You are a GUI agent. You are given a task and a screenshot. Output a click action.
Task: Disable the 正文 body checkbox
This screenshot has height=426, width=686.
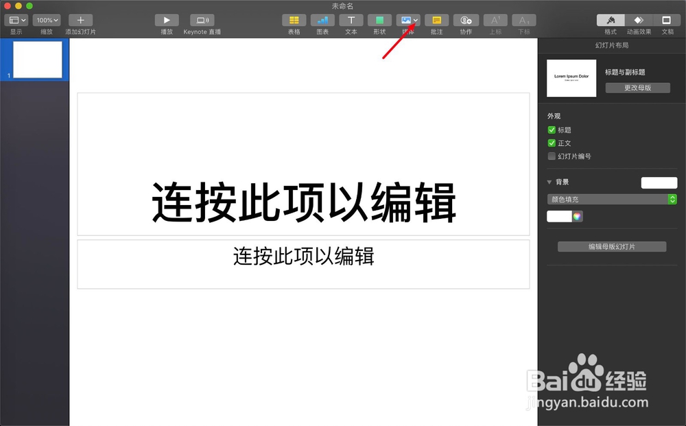click(x=552, y=143)
